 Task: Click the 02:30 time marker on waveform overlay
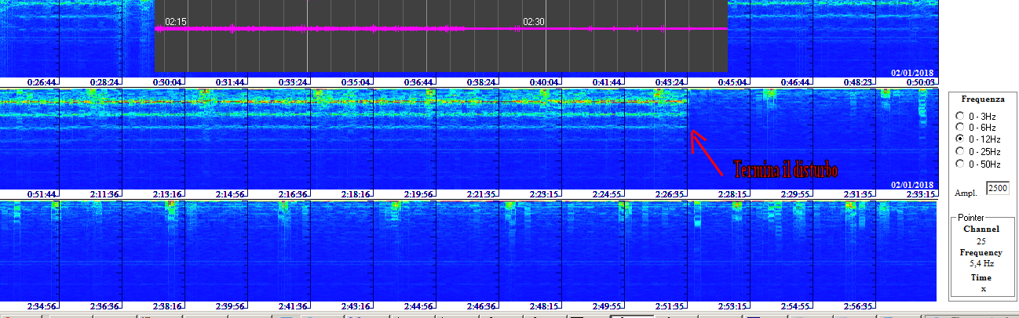click(x=534, y=22)
